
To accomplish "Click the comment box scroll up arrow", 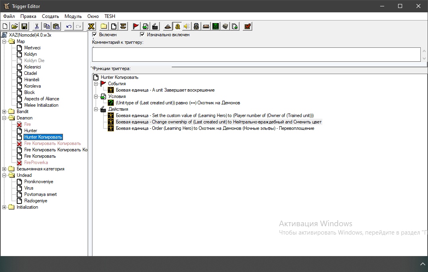I will click(424, 51).
